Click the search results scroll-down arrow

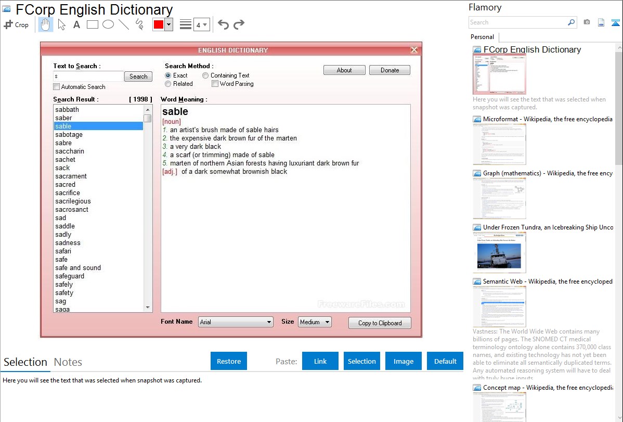[x=148, y=308]
